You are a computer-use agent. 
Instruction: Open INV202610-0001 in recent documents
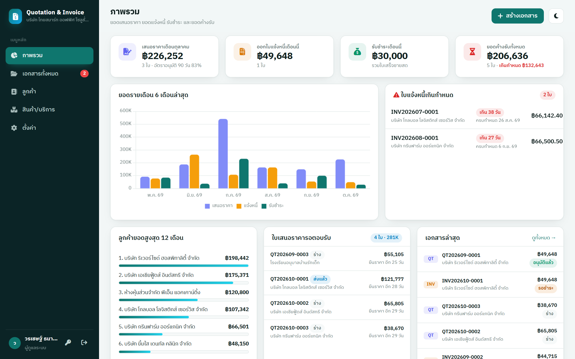(x=490, y=285)
